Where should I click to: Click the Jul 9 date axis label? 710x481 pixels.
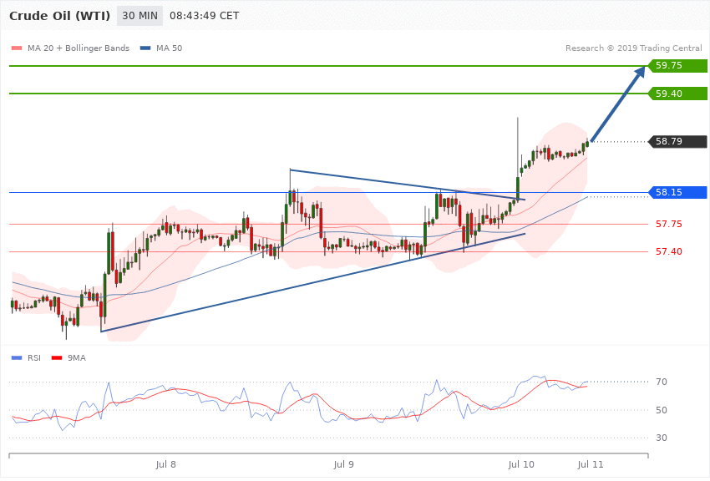click(343, 464)
